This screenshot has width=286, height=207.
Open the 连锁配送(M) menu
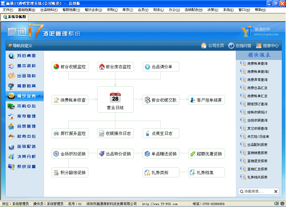(193, 10)
